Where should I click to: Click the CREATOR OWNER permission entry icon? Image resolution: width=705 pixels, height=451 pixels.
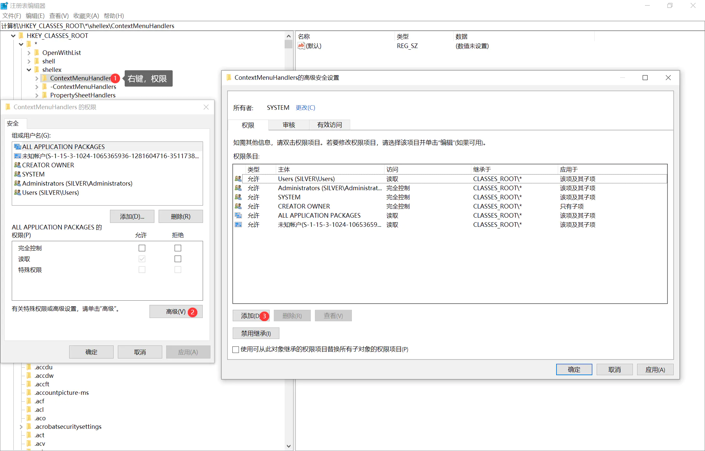click(x=238, y=206)
